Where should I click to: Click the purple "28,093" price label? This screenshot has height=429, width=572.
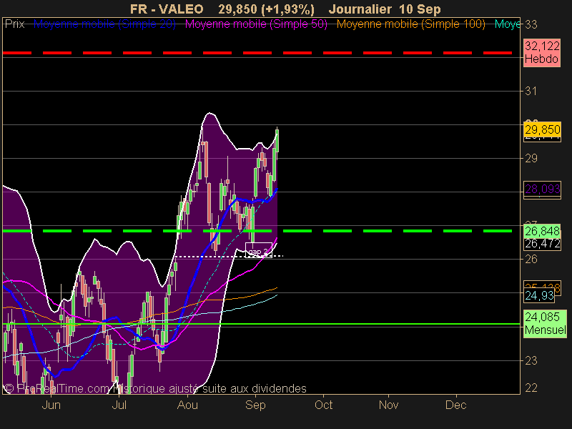tap(543, 189)
